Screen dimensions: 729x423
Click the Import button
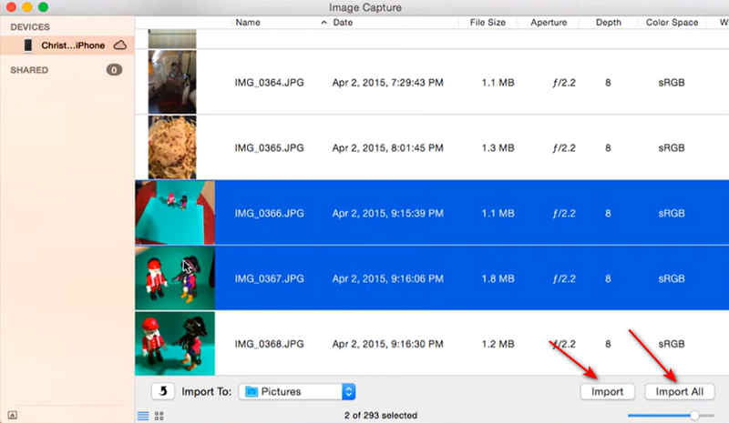tap(607, 391)
